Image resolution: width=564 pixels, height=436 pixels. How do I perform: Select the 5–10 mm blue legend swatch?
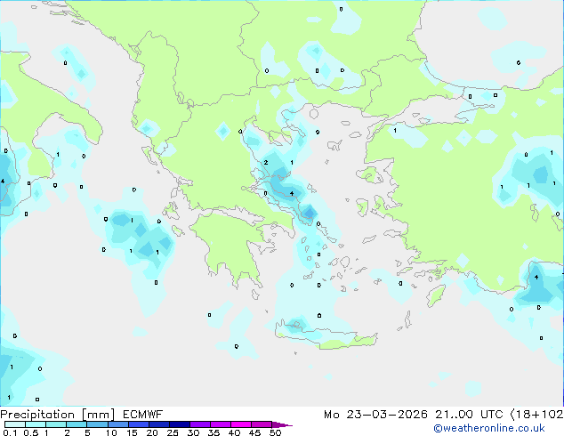tap(97, 424)
